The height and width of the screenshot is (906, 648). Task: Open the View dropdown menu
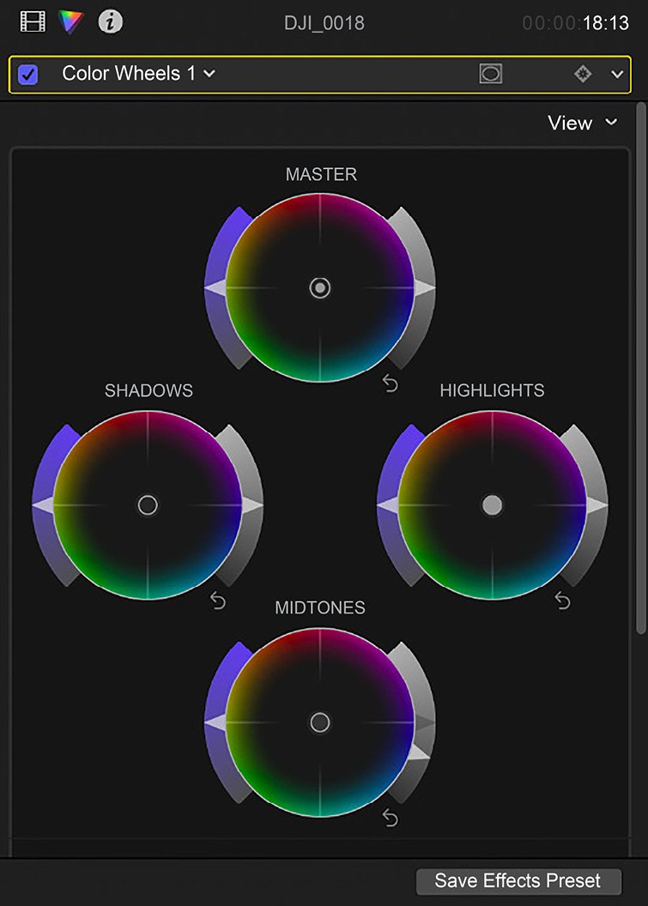(583, 123)
